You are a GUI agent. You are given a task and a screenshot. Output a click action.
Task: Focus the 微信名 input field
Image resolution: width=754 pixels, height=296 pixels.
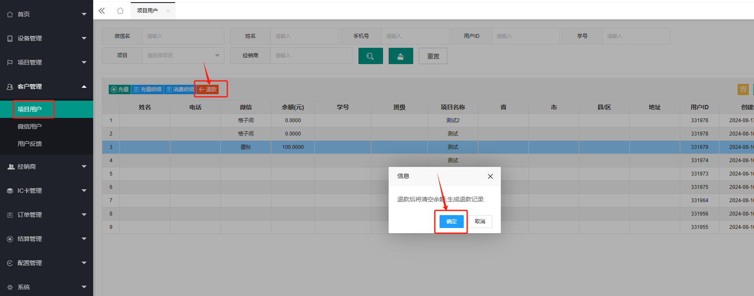(x=183, y=36)
